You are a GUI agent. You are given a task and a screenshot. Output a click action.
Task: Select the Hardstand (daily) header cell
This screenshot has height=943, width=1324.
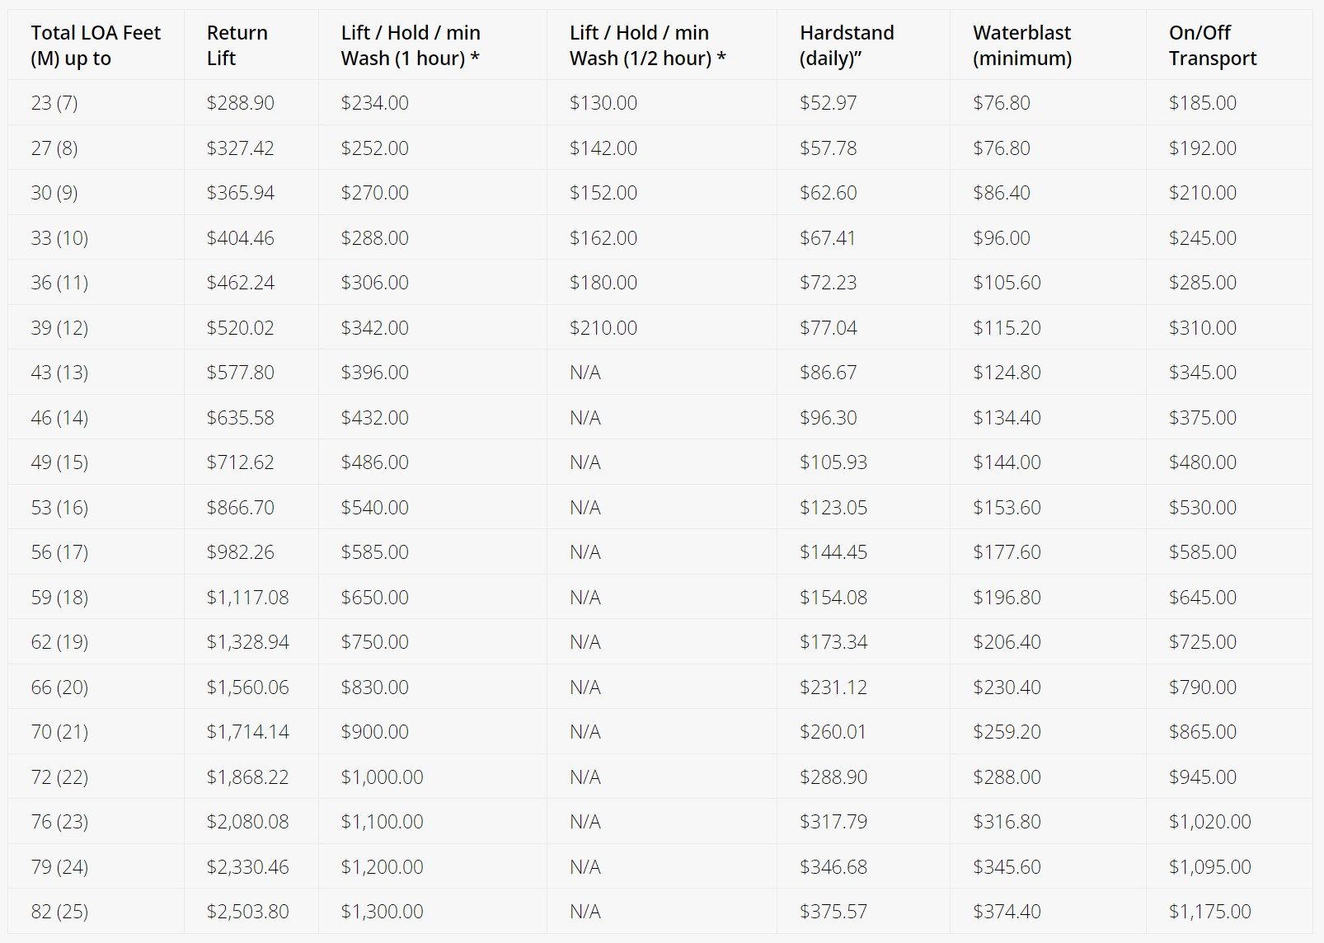click(x=847, y=45)
